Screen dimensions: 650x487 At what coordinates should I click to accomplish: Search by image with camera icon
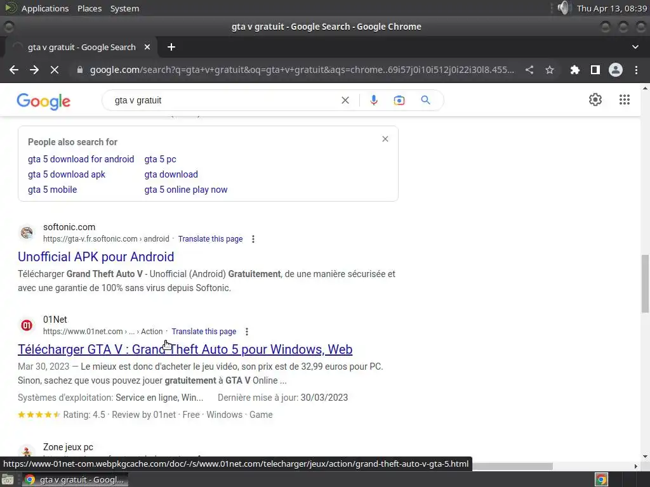click(x=399, y=100)
